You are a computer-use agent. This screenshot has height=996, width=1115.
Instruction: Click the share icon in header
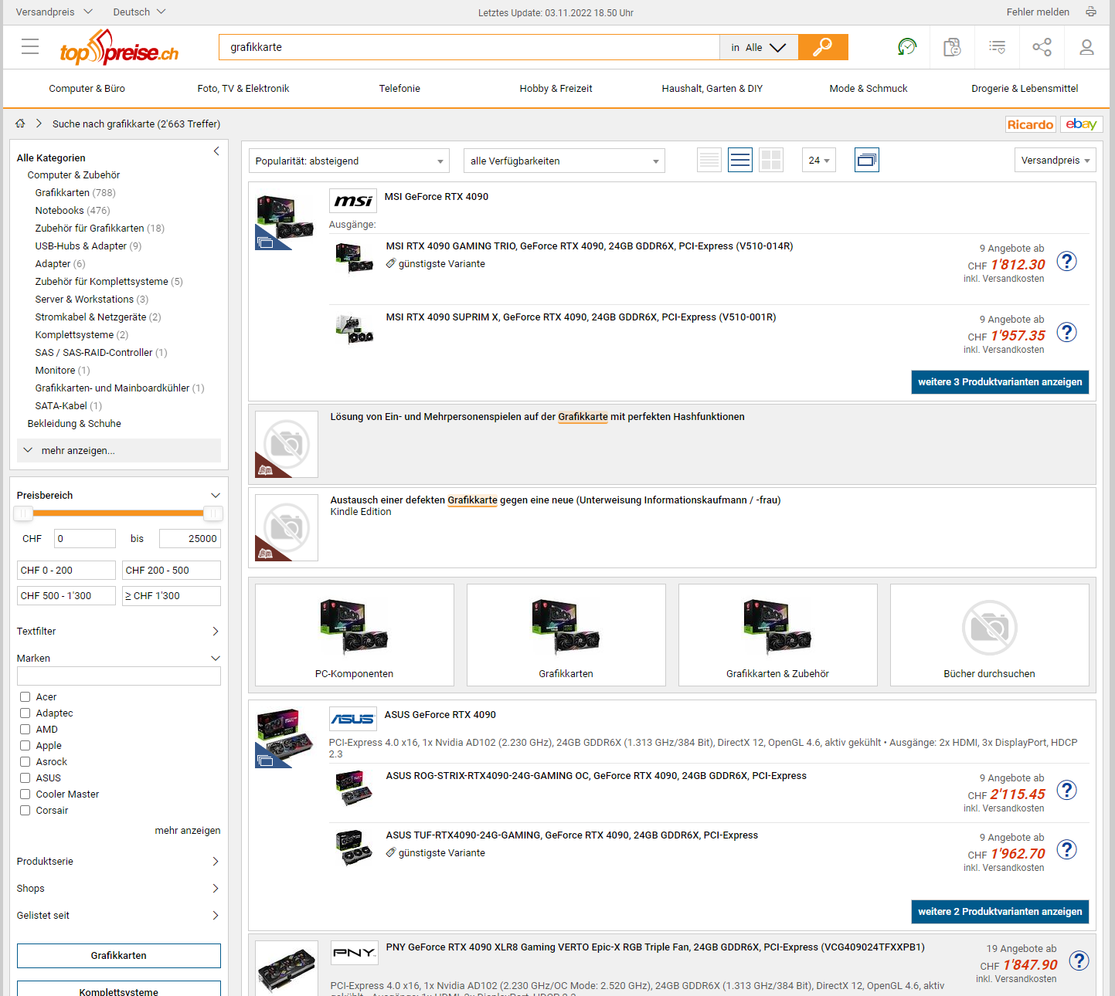1042,47
